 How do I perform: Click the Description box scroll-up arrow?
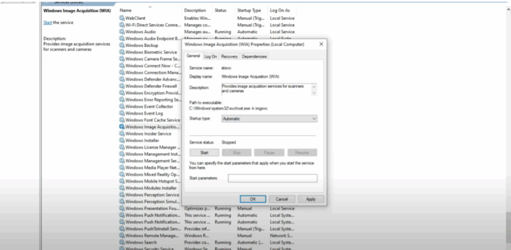314,87
